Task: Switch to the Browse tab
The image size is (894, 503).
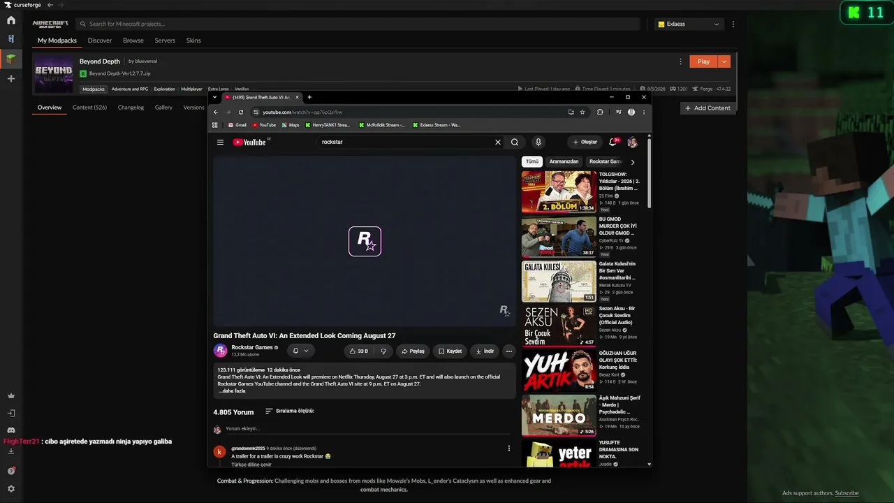Action: (x=133, y=41)
